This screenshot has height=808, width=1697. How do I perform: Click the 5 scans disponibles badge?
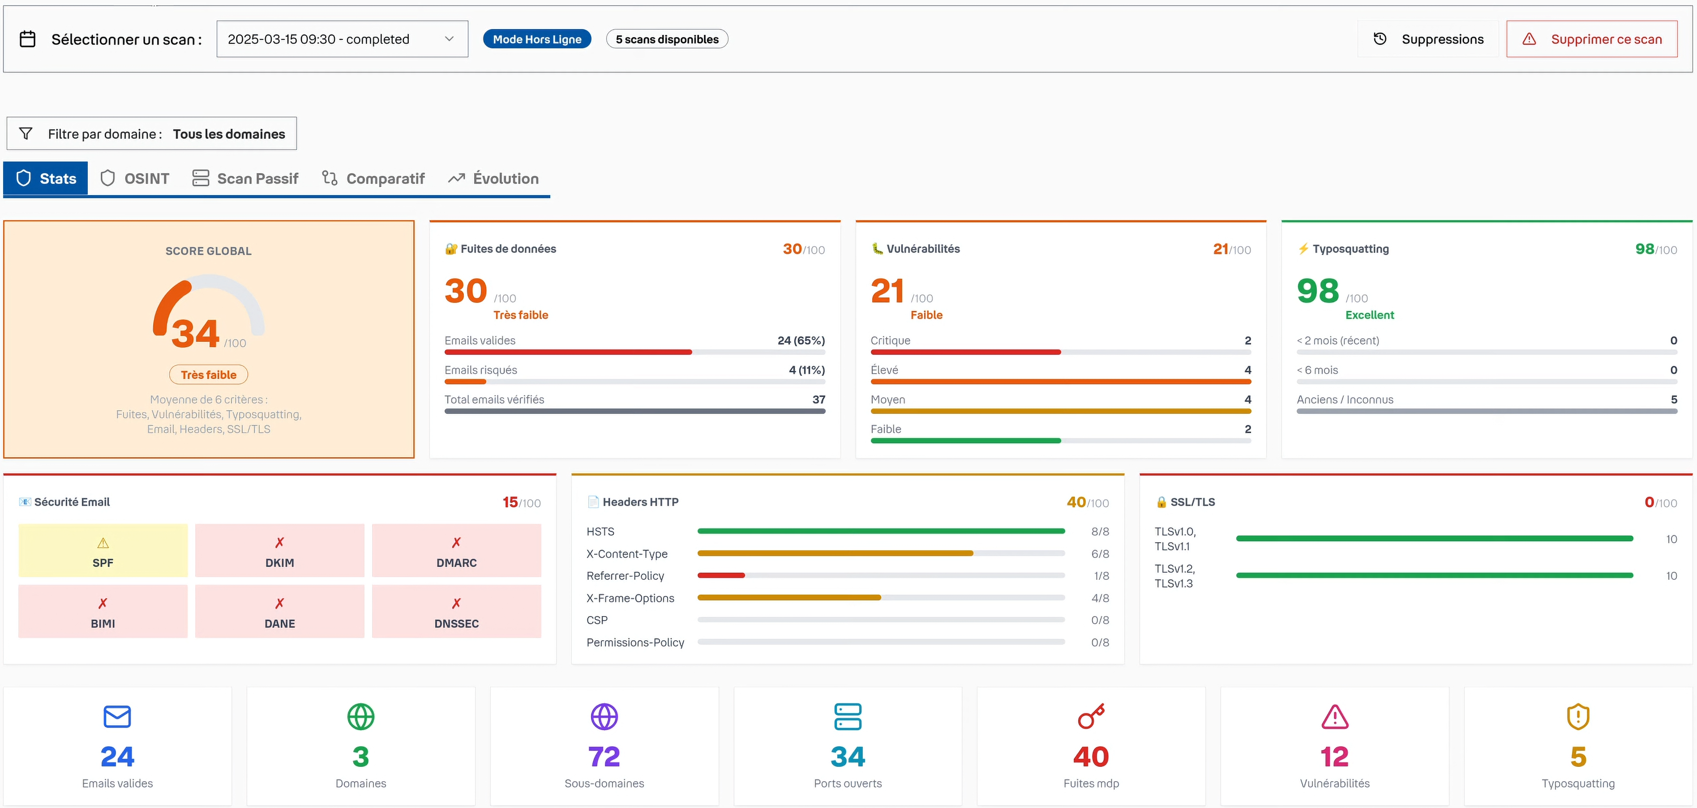pyautogui.click(x=667, y=39)
